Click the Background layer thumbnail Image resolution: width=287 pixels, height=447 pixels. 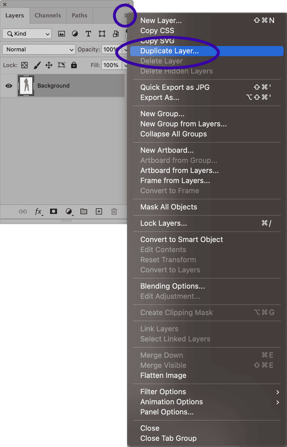pos(26,85)
